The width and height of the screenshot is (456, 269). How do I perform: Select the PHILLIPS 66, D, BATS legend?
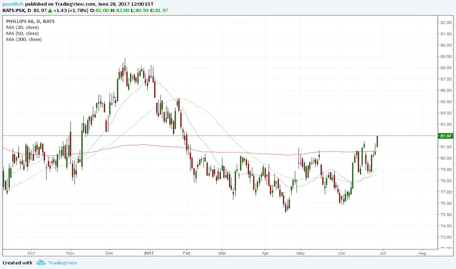pyautogui.click(x=30, y=21)
